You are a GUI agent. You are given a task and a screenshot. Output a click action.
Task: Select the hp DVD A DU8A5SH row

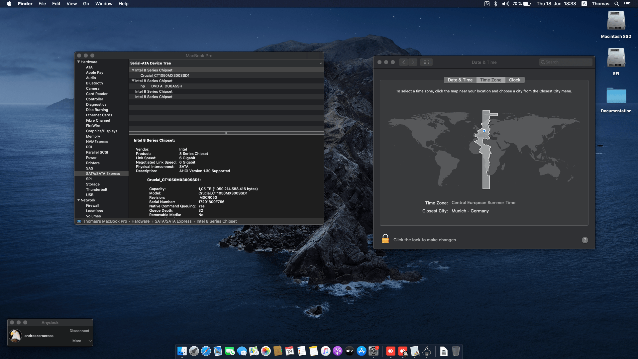coord(226,86)
